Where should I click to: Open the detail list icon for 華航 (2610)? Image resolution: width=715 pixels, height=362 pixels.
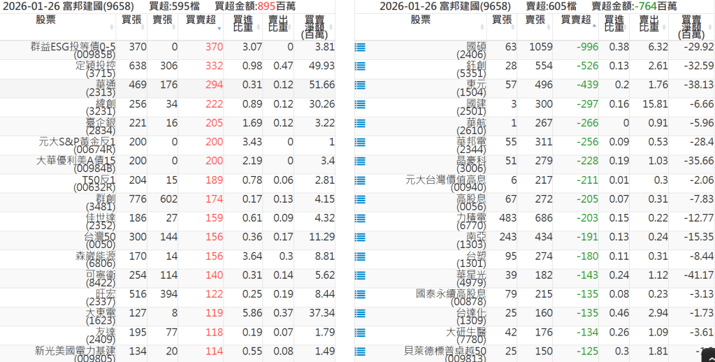360,124
